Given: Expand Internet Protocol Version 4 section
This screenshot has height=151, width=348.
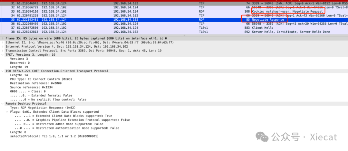Looking at the screenshot, I should (3, 47).
